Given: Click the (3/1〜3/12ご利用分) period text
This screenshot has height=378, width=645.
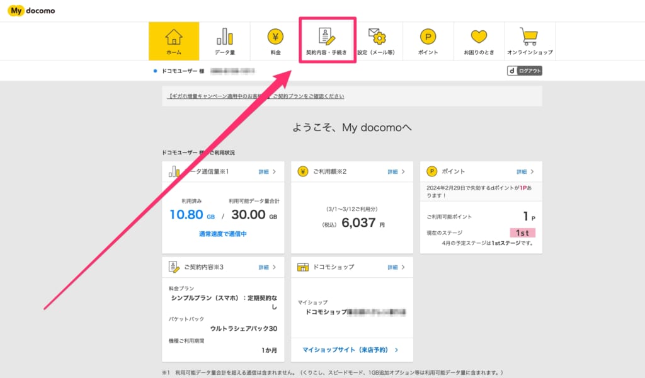Looking at the screenshot, I should [351, 209].
